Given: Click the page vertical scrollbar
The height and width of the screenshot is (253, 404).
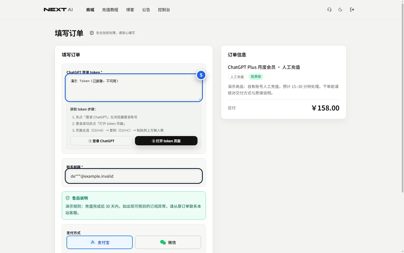Looking at the screenshot, I should tap(403, 98).
